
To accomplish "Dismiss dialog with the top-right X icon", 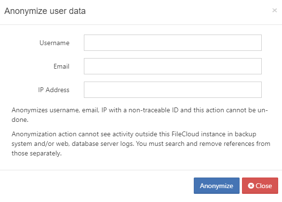I will tap(274, 11).
